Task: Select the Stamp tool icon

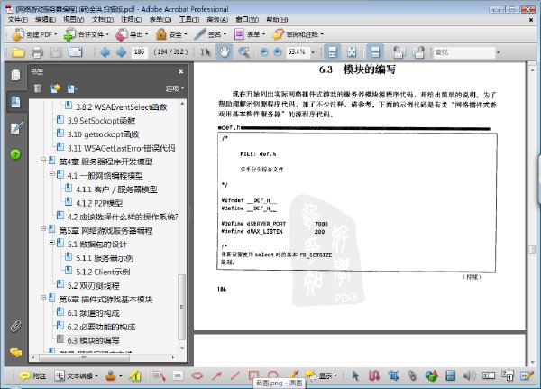Action: pyautogui.click(x=111, y=375)
